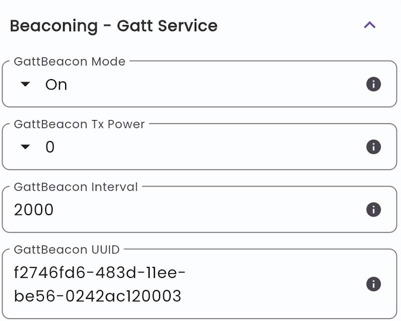Click the info badge beside the On value
Viewport: 401px width, 321px height.
point(373,84)
